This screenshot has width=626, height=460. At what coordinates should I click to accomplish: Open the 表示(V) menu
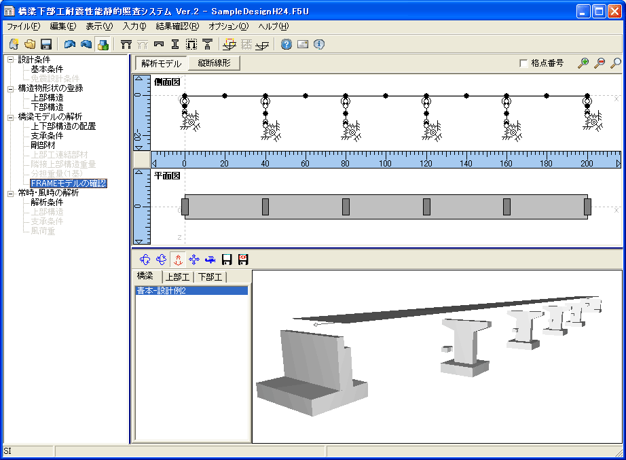[x=99, y=26]
